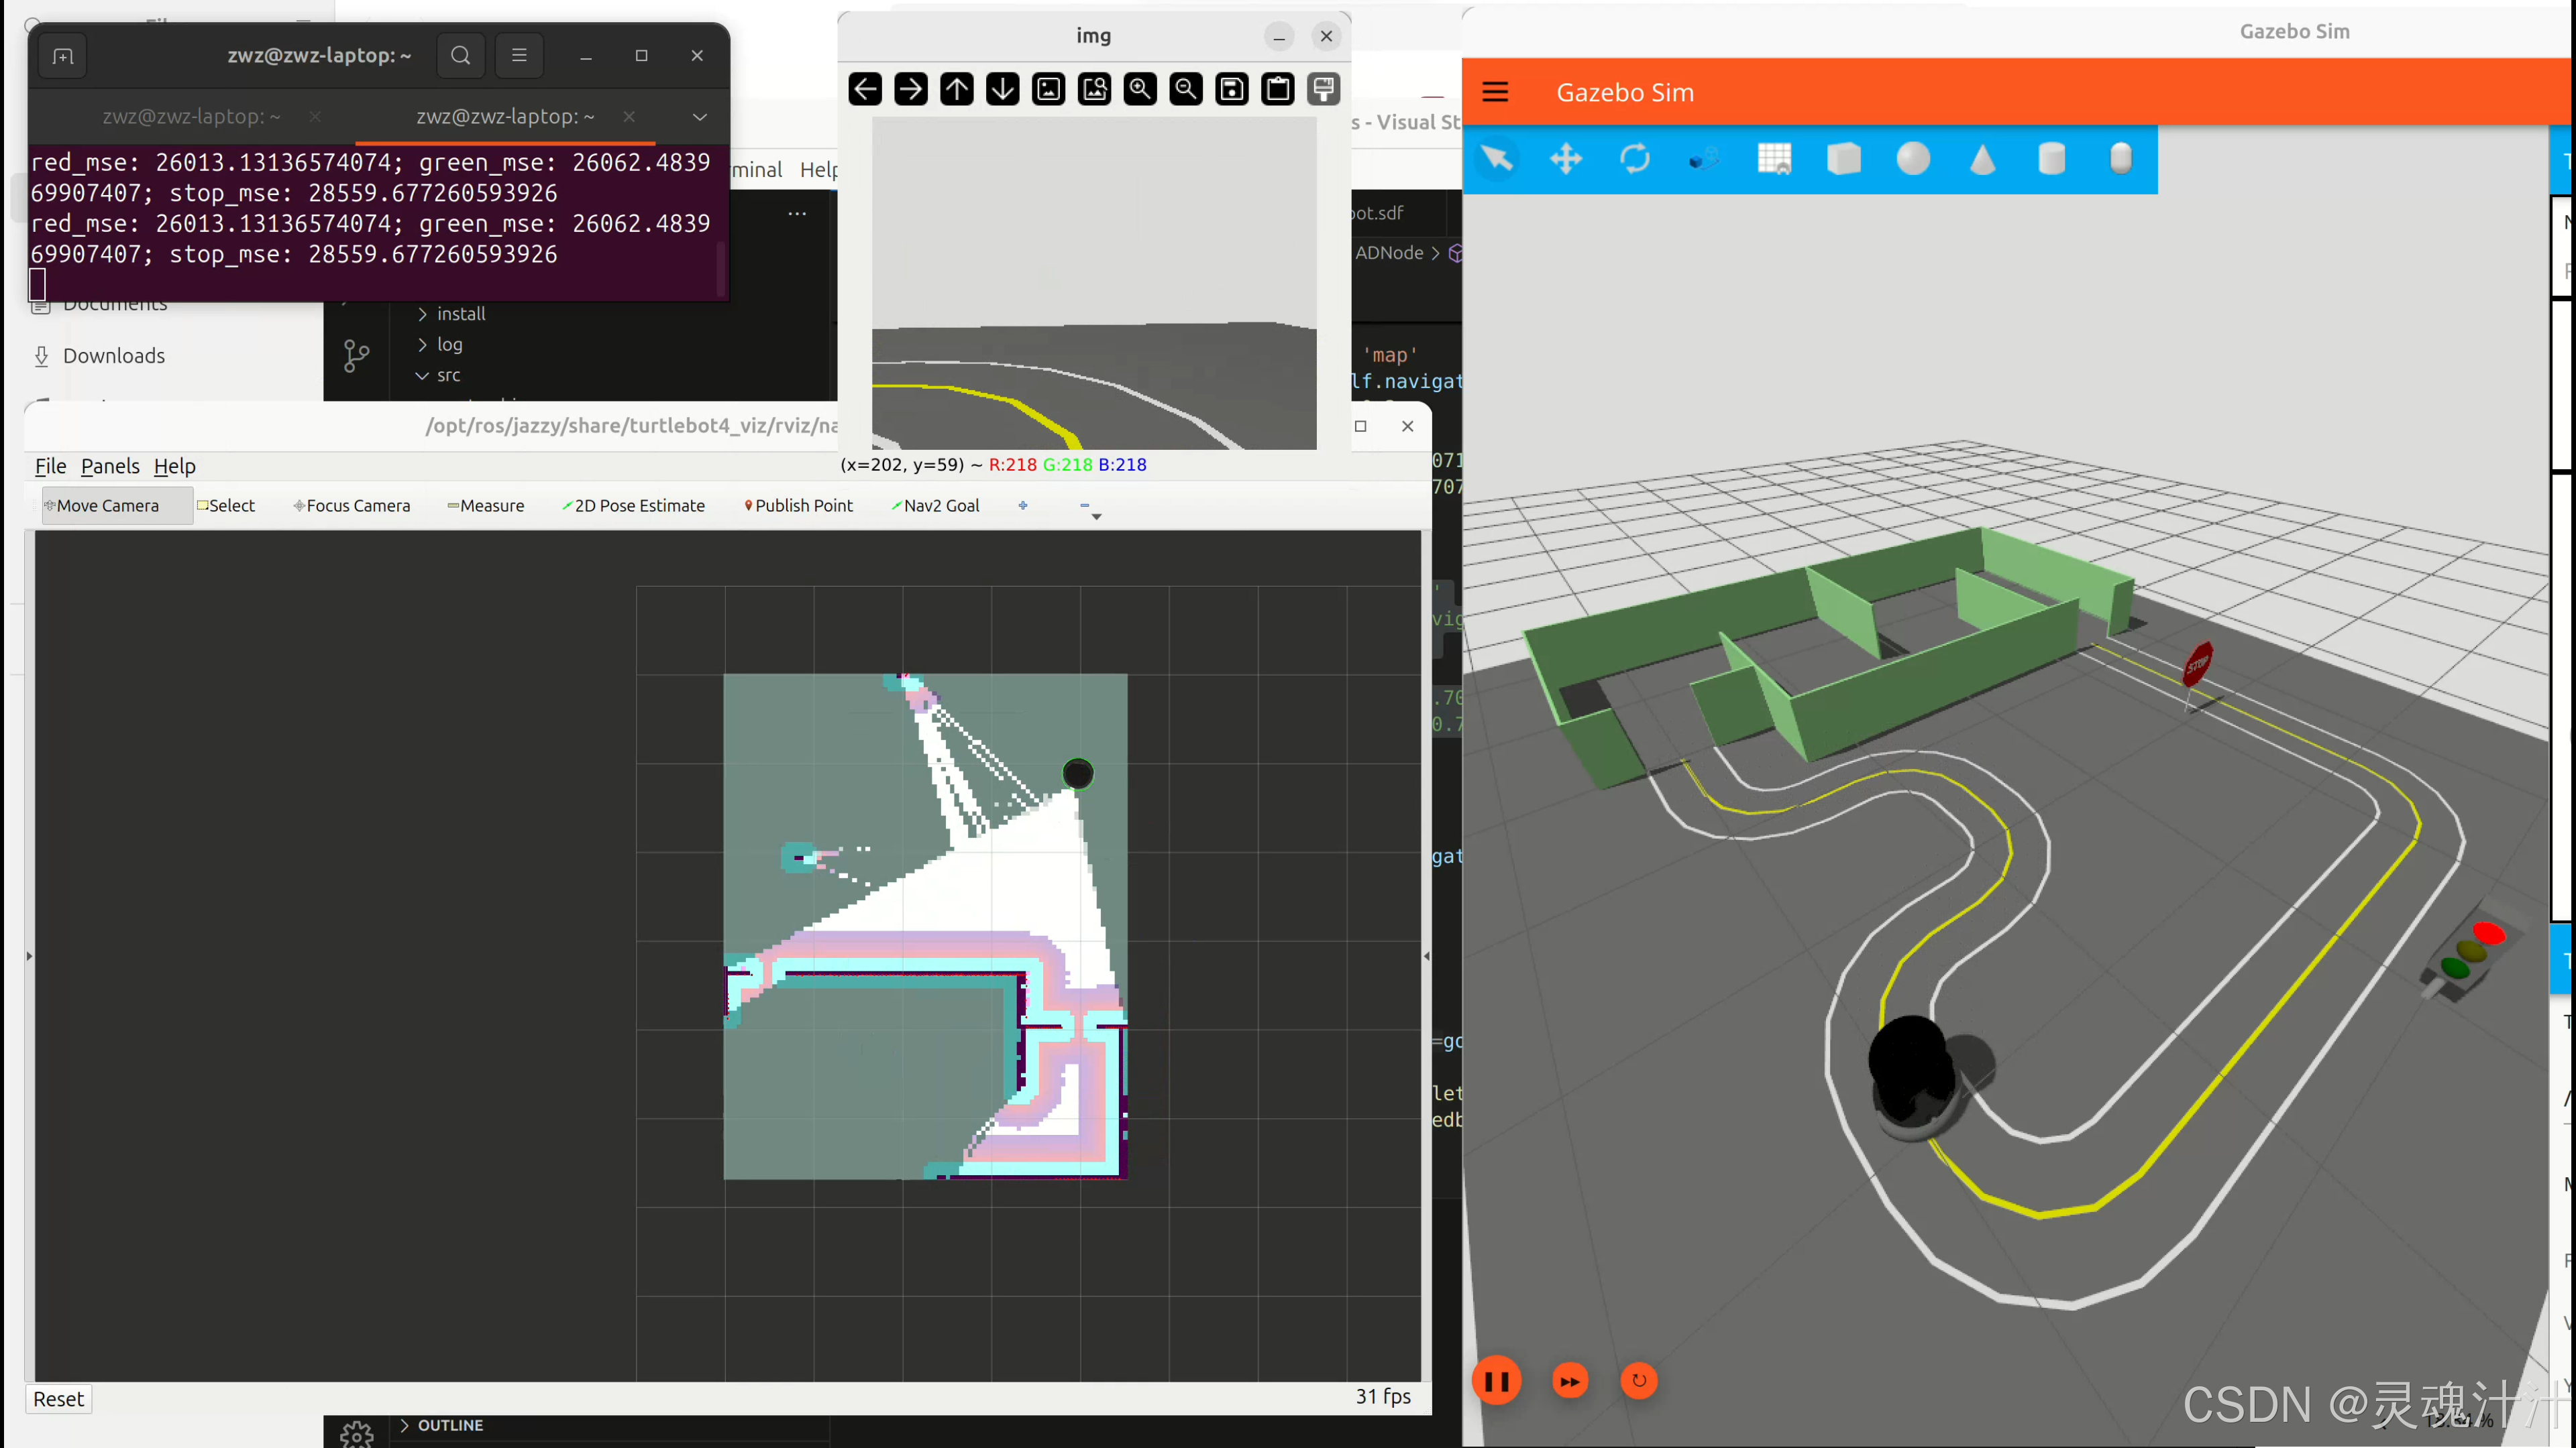
Task: Insert a cylinder shape in Gazebo
Action: click(x=2051, y=159)
